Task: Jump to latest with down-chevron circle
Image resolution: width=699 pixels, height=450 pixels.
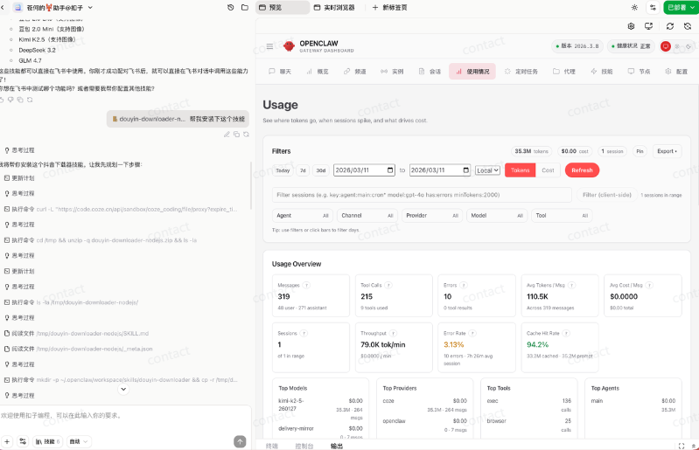Action: tap(123, 390)
